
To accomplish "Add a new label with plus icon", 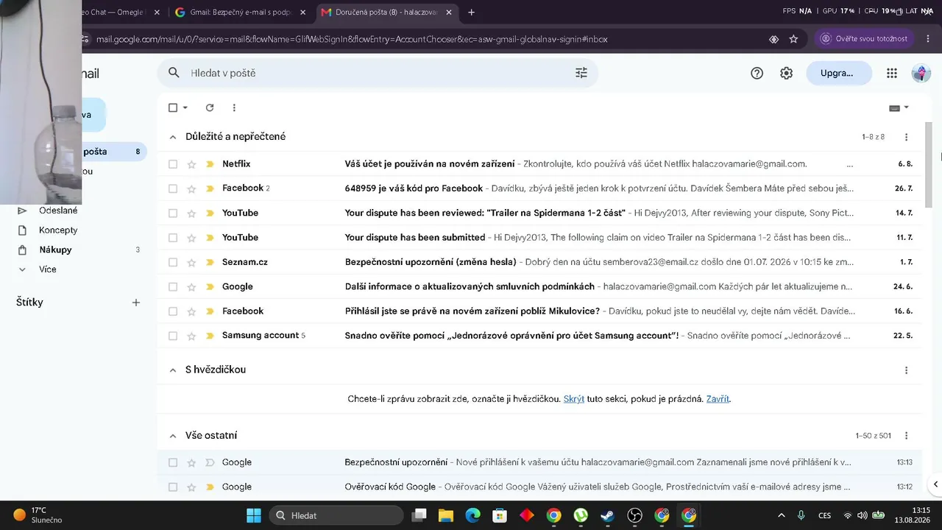I will coord(135,303).
